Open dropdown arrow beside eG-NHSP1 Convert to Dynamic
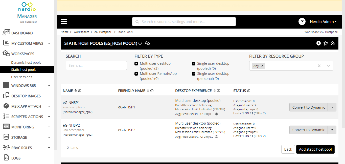 tap(332, 107)
